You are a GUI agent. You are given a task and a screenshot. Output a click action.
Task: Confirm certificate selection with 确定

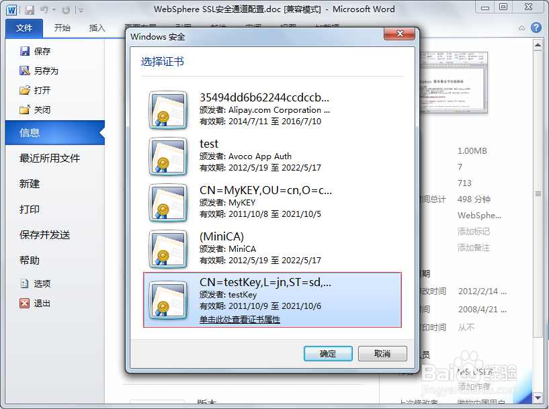coord(327,353)
